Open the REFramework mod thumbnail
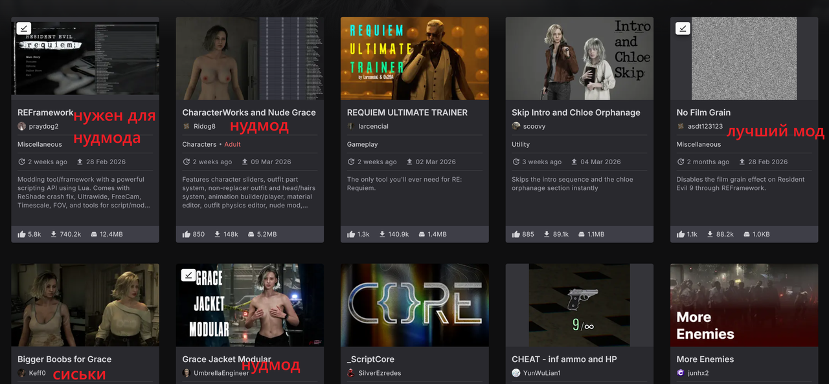The width and height of the screenshot is (829, 384). (85, 58)
